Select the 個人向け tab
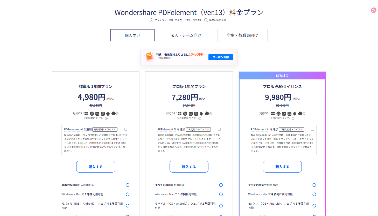This screenshot has height=216, width=378. point(132,35)
